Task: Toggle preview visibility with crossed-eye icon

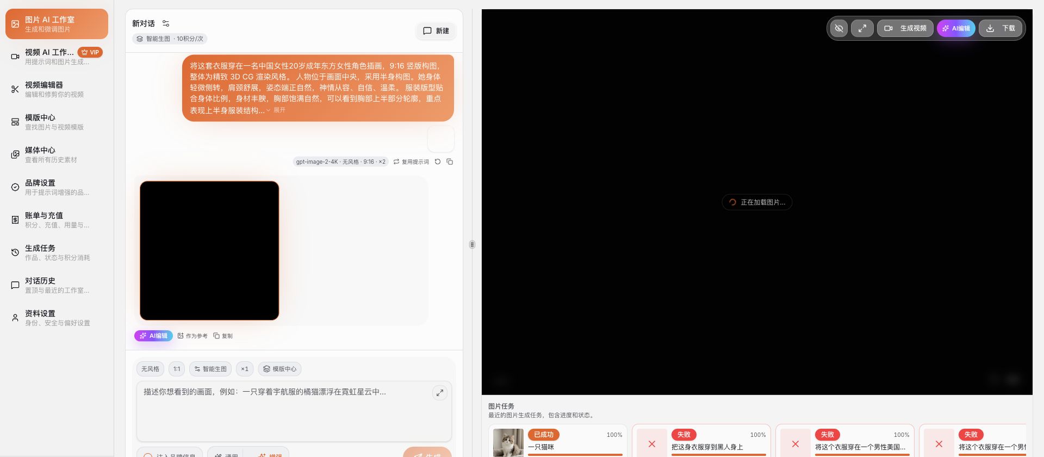Action: coord(839,28)
